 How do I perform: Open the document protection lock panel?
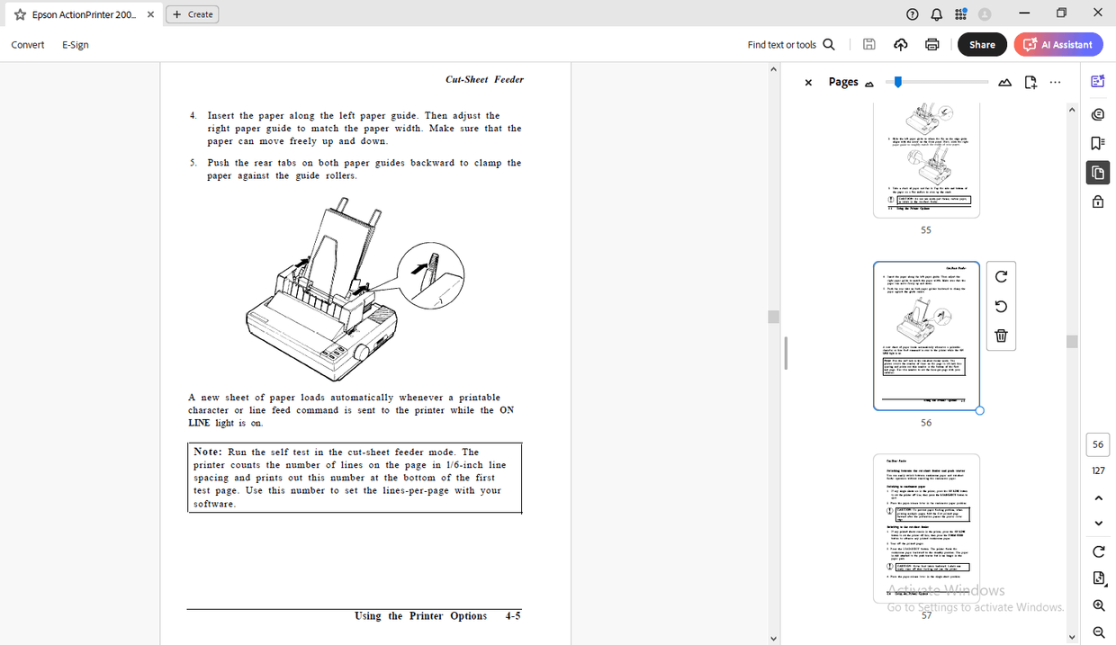[x=1097, y=201]
